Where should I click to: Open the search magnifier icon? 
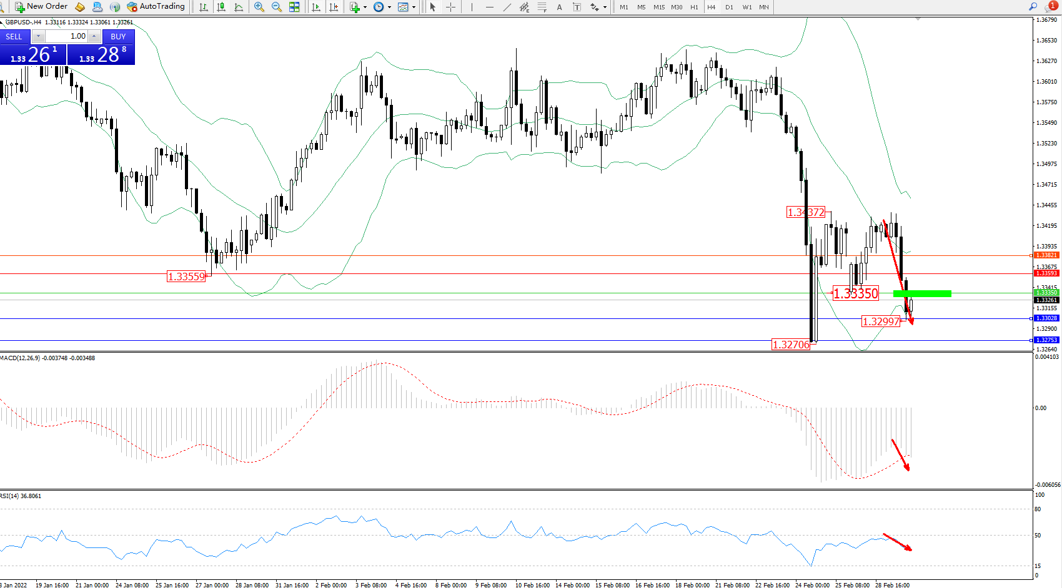[x=1033, y=7]
